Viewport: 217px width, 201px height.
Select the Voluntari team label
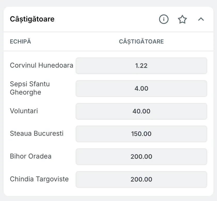(24, 111)
